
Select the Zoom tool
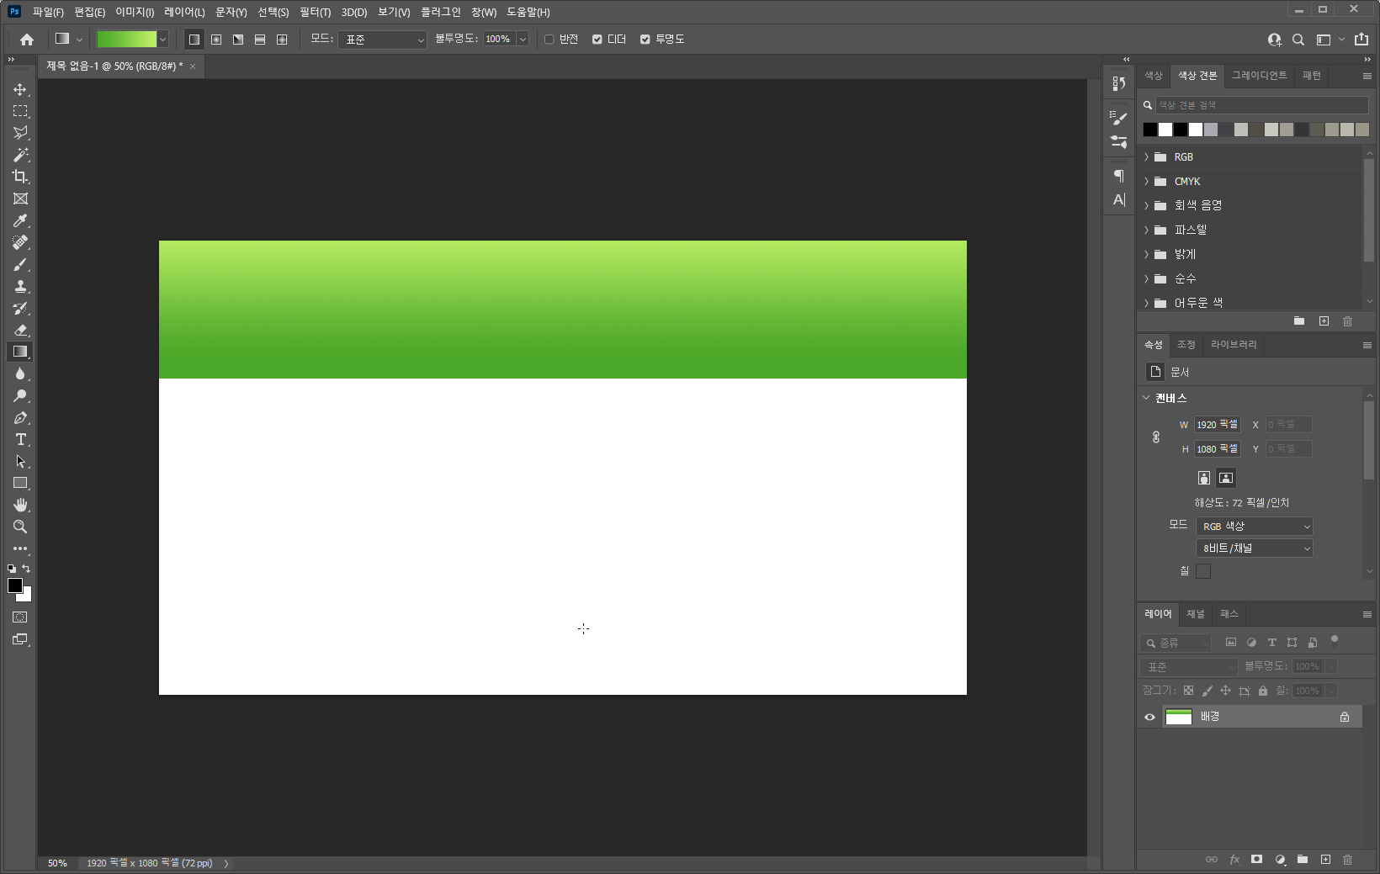pos(20,527)
